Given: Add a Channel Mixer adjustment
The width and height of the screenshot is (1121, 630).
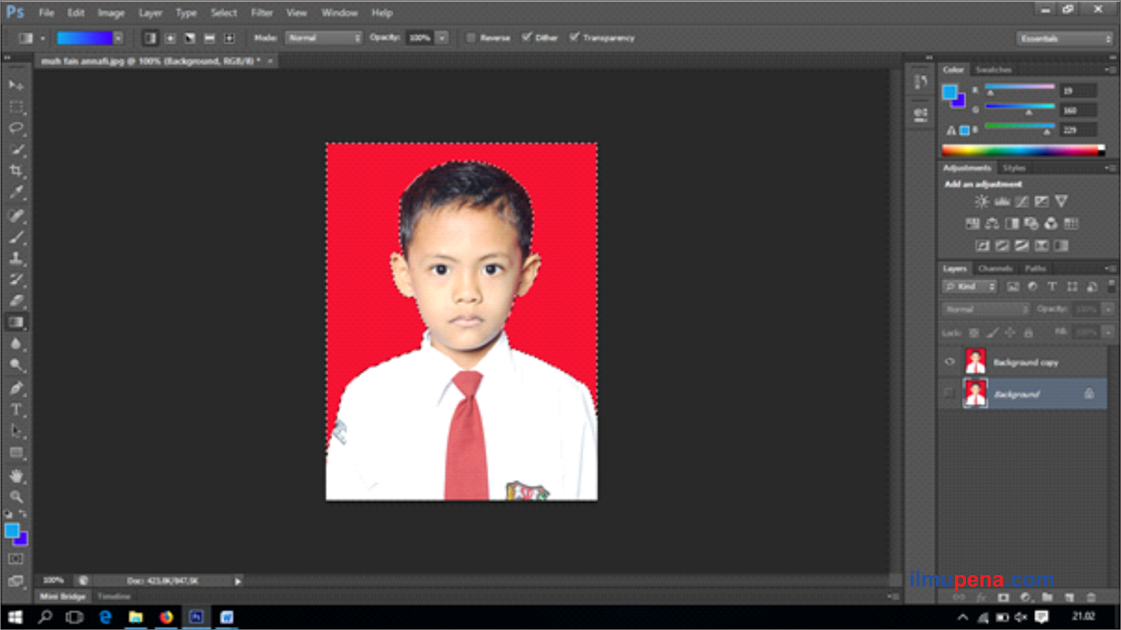Looking at the screenshot, I should (1051, 224).
